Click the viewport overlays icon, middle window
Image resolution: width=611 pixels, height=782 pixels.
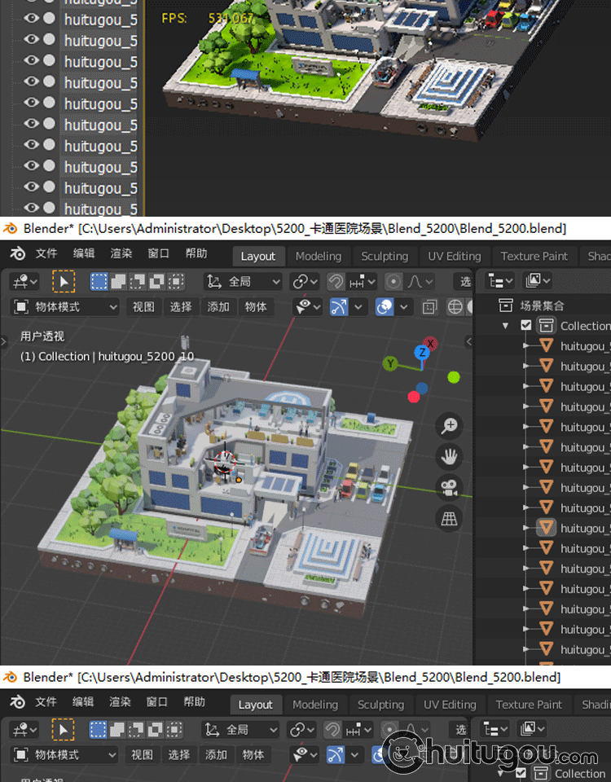[x=385, y=307]
